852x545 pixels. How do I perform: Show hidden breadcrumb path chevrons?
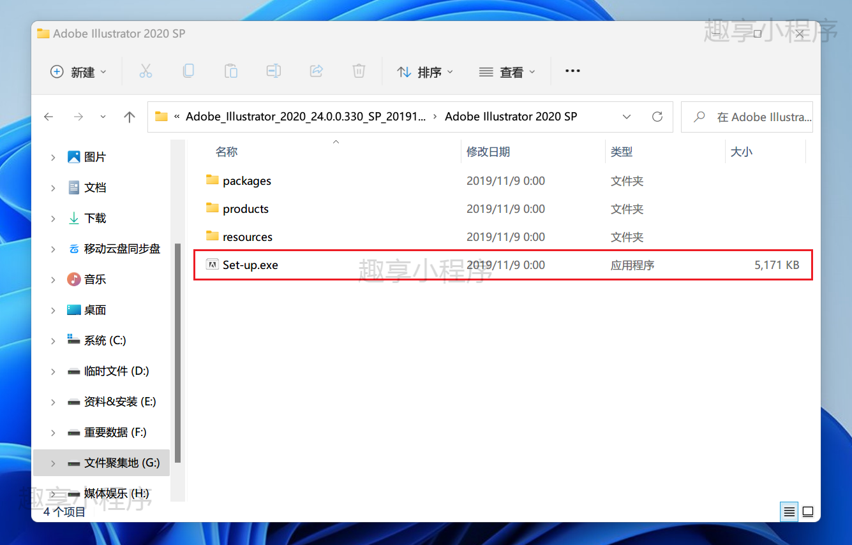(177, 117)
